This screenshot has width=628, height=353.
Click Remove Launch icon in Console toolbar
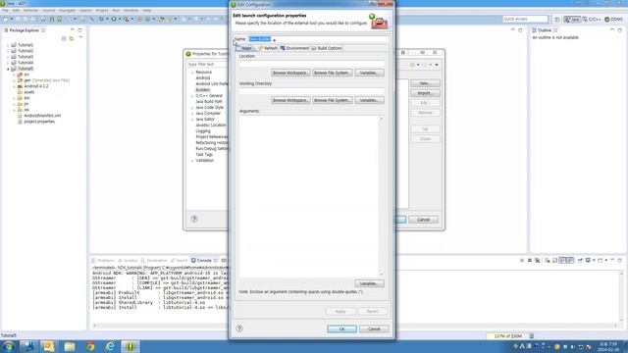coord(530,261)
